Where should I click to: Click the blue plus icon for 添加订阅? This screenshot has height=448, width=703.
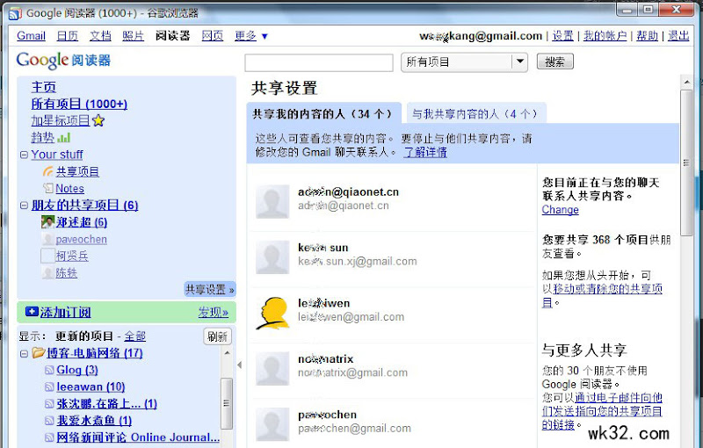point(32,311)
